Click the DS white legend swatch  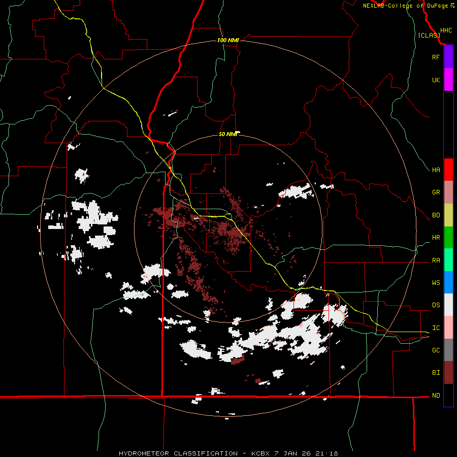point(448,305)
